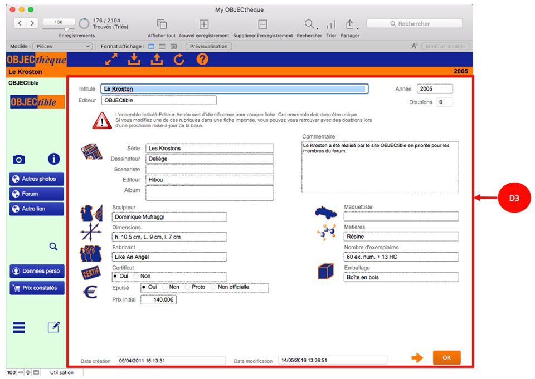Open the Modèle Pièces dropdown

click(62, 46)
